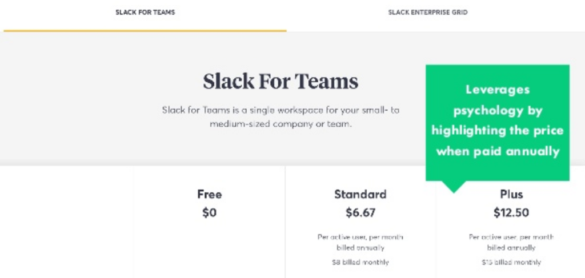Click the $12.50 Plus price

click(x=511, y=212)
